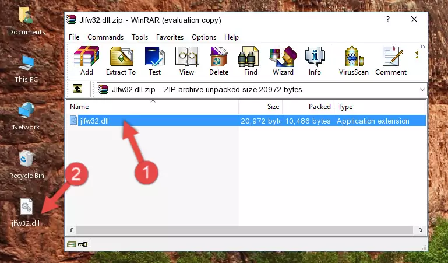Click the drive icon in status bar
The image size is (448, 263).
tap(72, 244)
